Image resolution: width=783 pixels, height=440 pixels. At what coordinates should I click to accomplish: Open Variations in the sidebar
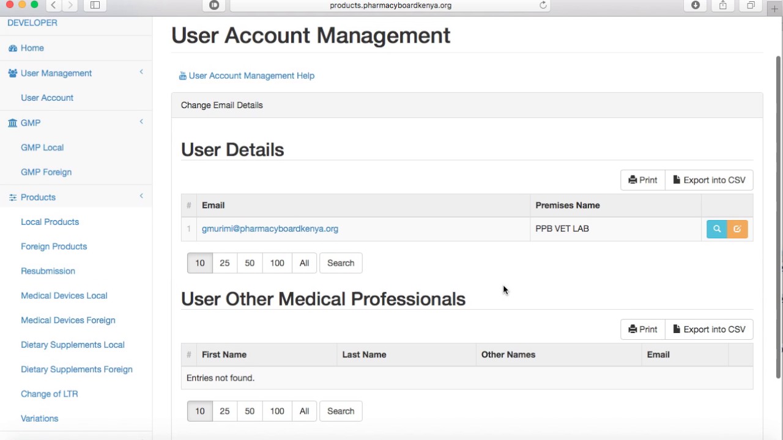39,419
